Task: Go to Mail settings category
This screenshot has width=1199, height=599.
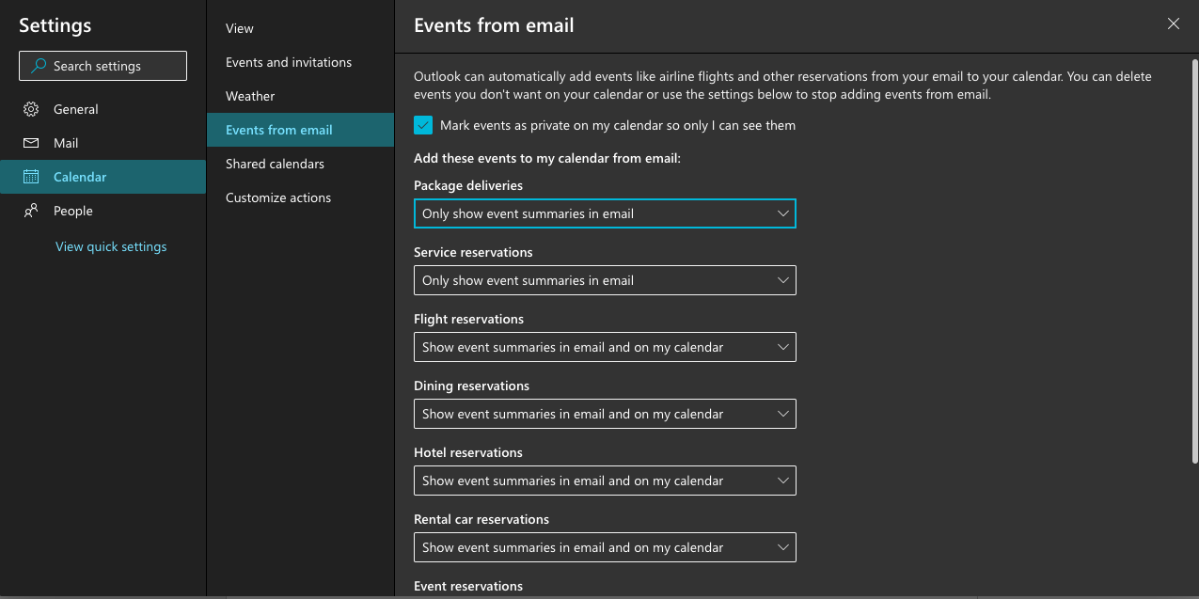Action: pos(103,143)
